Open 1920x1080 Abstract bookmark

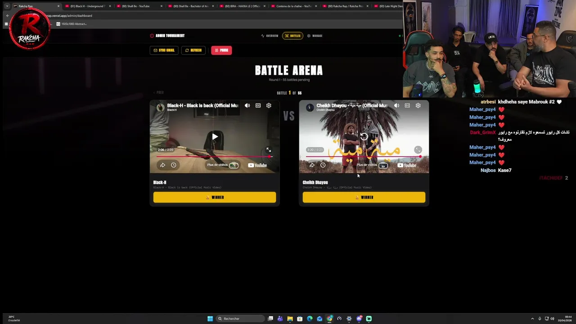pos(72,24)
